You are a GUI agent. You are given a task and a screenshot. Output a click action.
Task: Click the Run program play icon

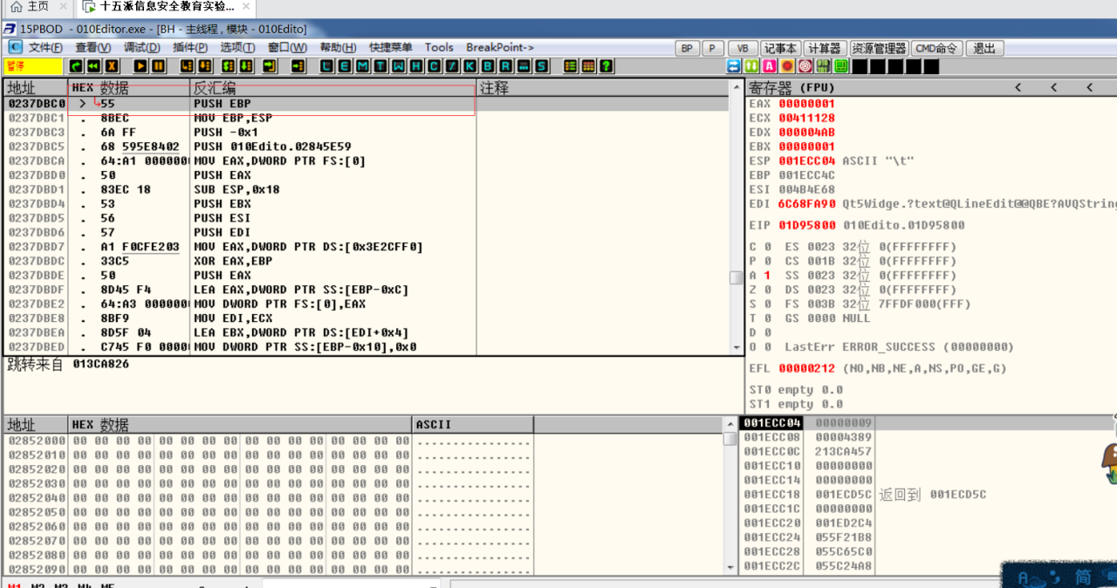[140, 66]
